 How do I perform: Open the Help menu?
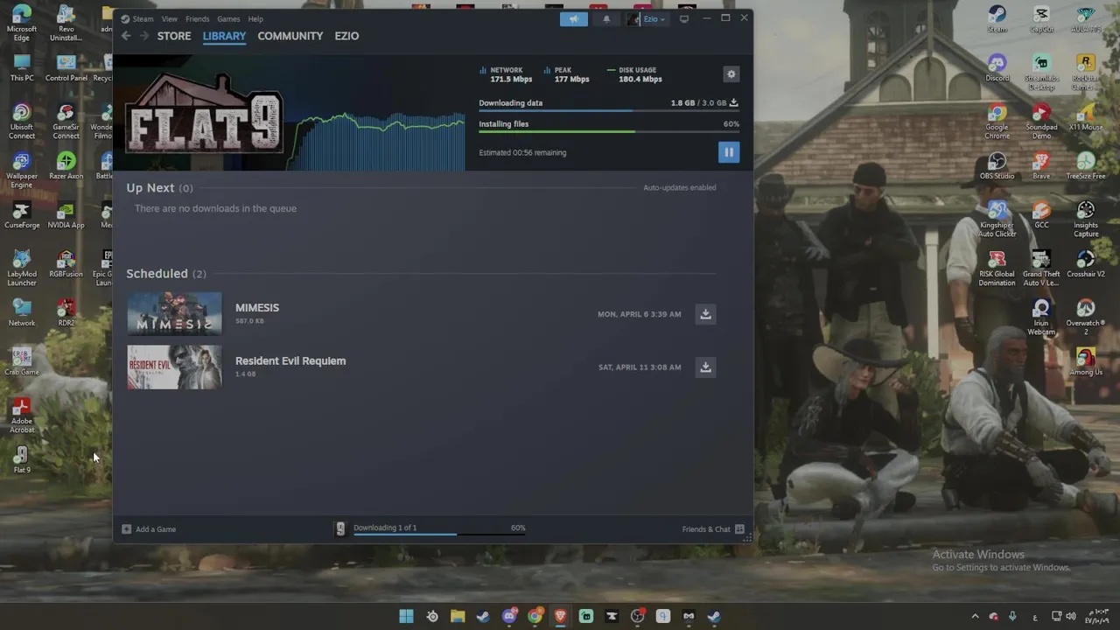tap(255, 18)
